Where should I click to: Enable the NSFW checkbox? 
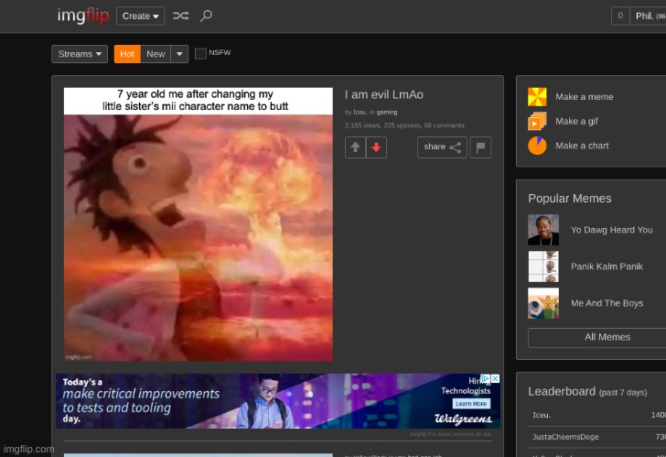point(200,53)
